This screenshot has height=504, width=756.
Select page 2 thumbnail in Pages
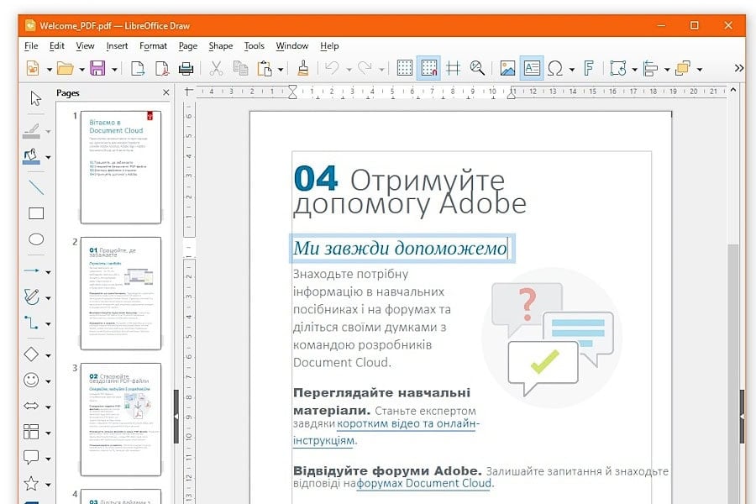(120, 293)
